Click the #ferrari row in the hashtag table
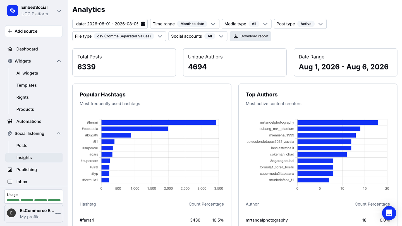Image resolution: width=402 pixels, height=226 pixels. (152, 220)
